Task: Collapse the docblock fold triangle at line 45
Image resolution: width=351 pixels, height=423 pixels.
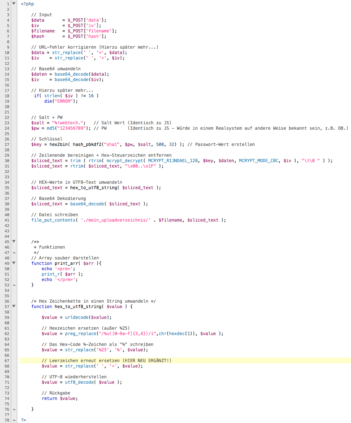Action: pyautogui.click(x=14, y=241)
